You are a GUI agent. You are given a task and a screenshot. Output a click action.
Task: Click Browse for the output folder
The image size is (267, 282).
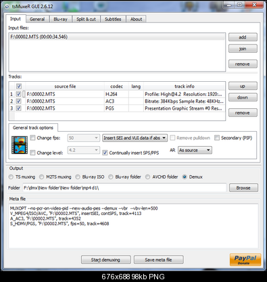pos(243,188)
